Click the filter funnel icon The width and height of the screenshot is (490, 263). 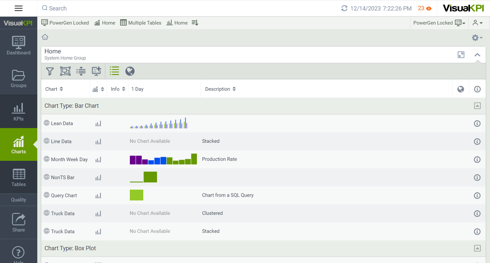(x=50, y=71)
